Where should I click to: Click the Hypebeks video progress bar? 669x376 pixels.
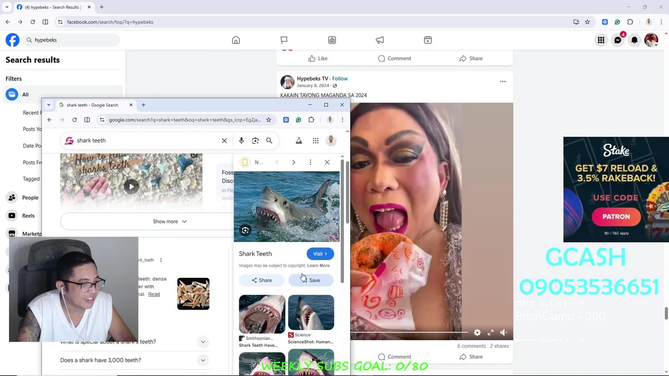click(409, 332)
